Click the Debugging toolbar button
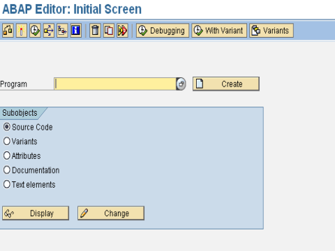 pyautogui.click(x=163, y=31)
